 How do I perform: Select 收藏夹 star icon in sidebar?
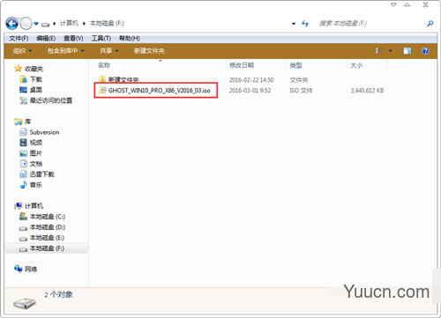pyautogui.click(x=19, y=69)
